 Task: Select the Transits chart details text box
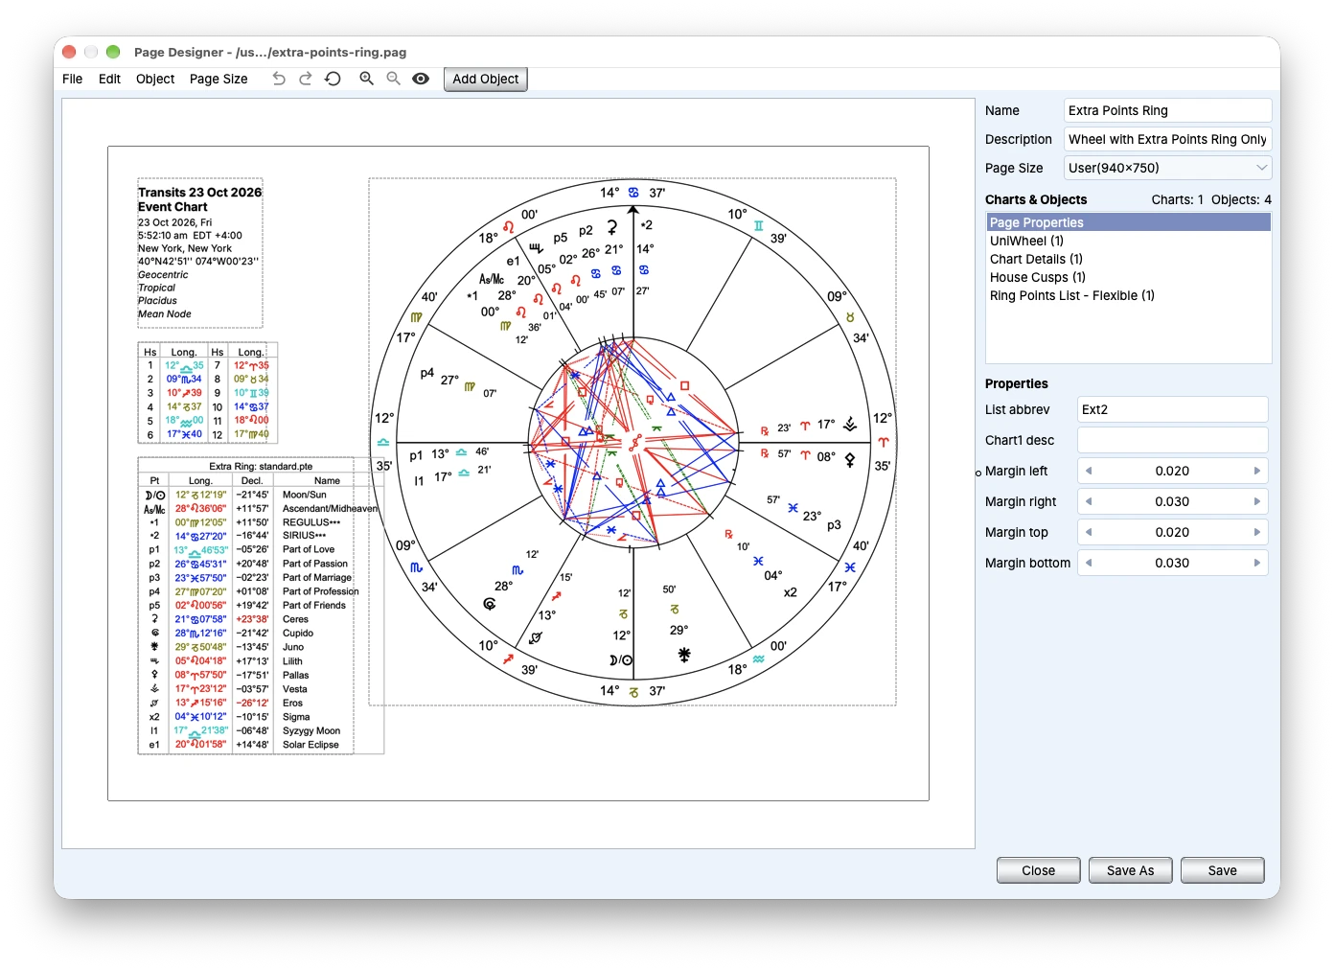(200, 253)
